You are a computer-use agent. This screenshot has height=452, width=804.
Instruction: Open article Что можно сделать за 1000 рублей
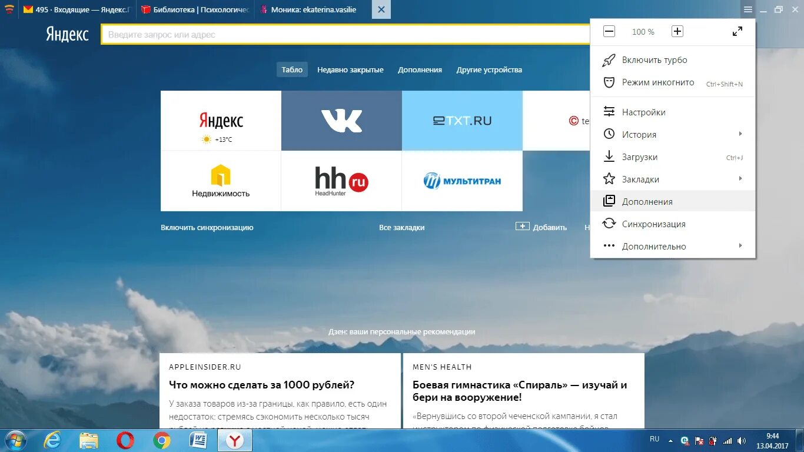[262, 385]
